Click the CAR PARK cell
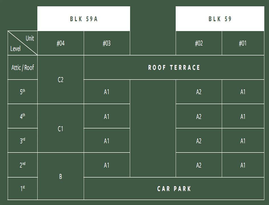This screenshot has height=205, width=269. point(174,189)
